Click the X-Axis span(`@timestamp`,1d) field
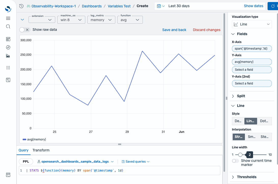Screen dimensions: 278x184 pos(252,49)
